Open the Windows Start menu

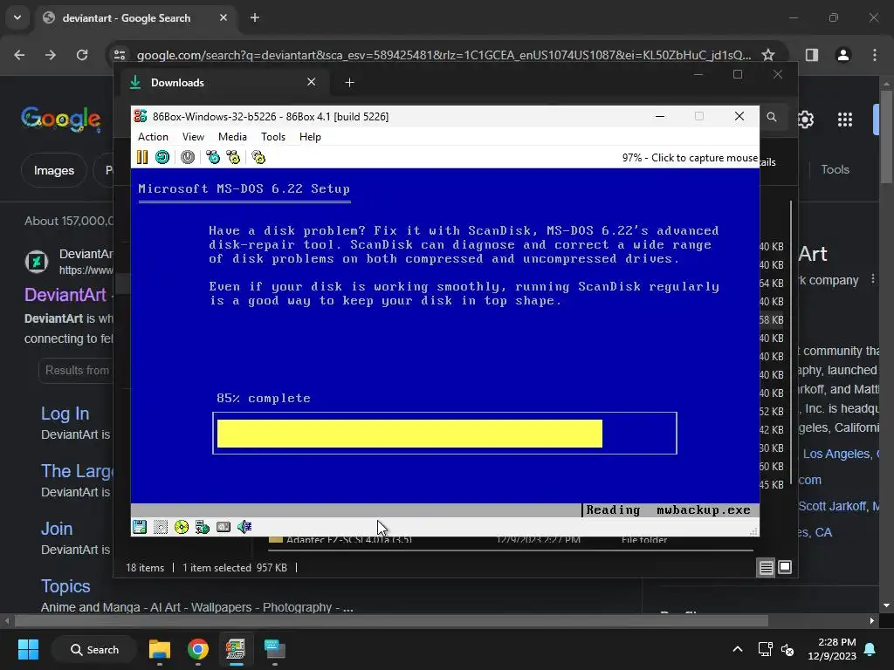pyautogui.click(x=28, y=649)
